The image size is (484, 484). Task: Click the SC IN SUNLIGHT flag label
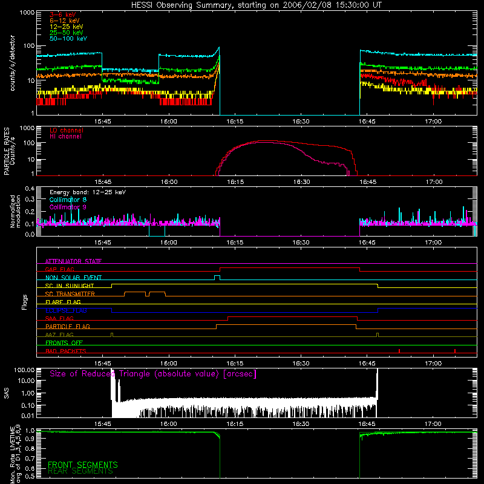[70, 286]
